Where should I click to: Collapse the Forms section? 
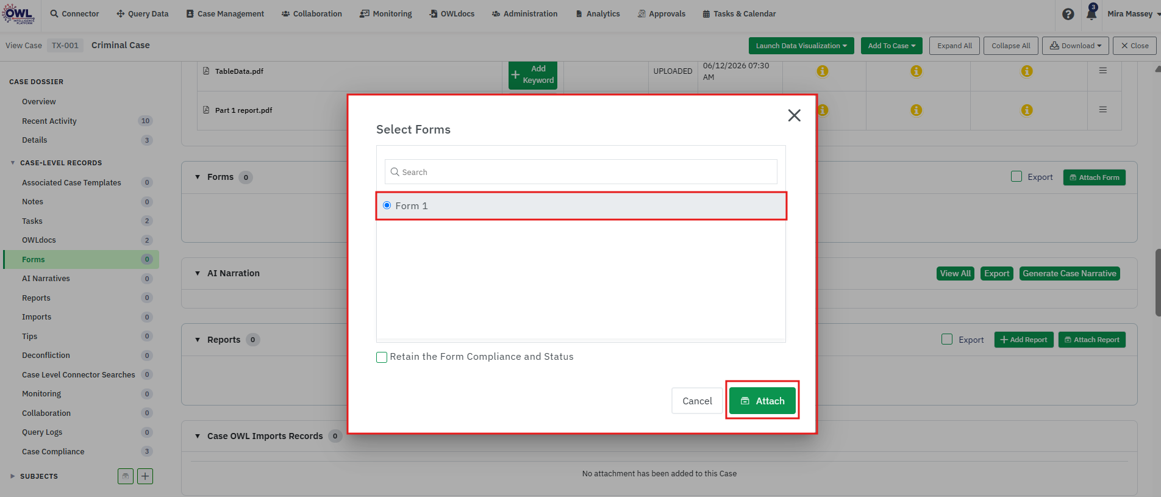click(x=198, y=177)
